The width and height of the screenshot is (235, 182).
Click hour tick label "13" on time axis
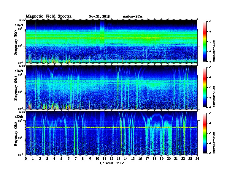point(119,159)
